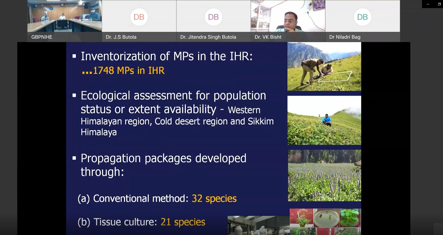This screenshot has width=443, height=235.
Task: Click the DB avatar of Dr. J.S Butola
Action: tap(139, 17)
